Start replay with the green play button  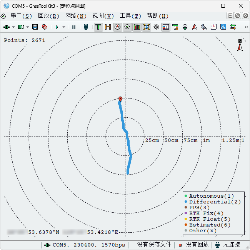[x=57, y=27]
